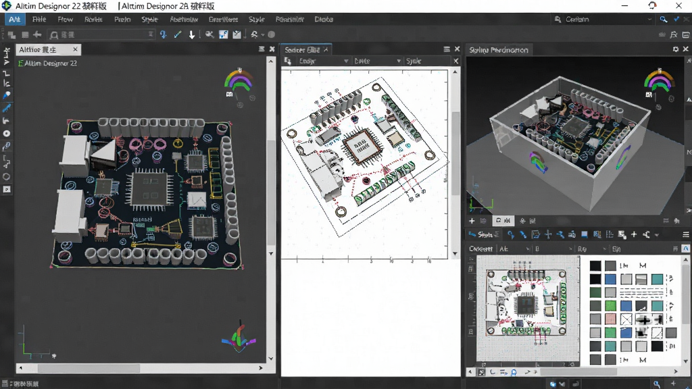Screen dimensions: 692x389
Task: Close the filter row with the X beside Syde
Action: [456, 61]
